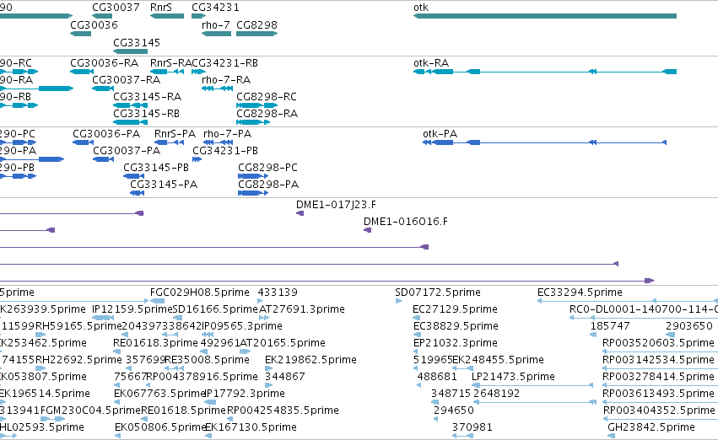Click EST RP003613493.5prime
The height and width of the screenshot is (440, 718).
point(658,394)
